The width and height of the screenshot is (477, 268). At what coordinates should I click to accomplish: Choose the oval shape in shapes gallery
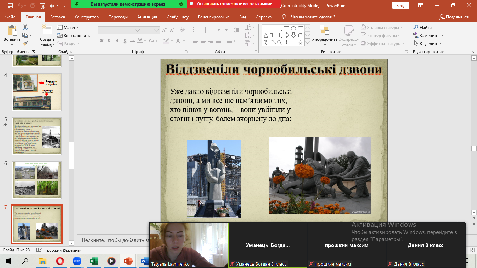(294, 28)
